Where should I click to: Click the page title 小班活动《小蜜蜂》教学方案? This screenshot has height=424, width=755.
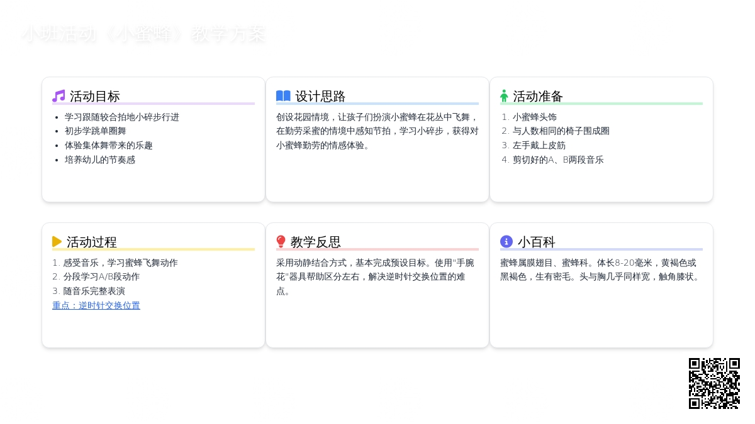coord(143,35)
